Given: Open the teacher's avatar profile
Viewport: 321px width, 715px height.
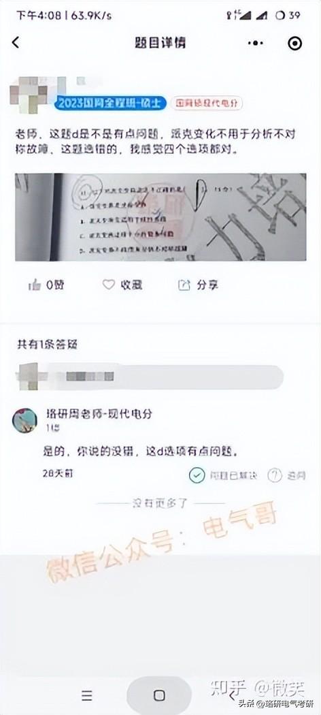Looking at the screenshot, I should point(24,420).
